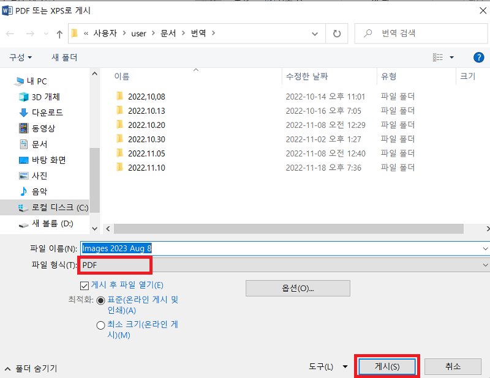Click 사용자 in the address breadcrumb
Screen dimensions: 490x378
[x=105, y=33]
